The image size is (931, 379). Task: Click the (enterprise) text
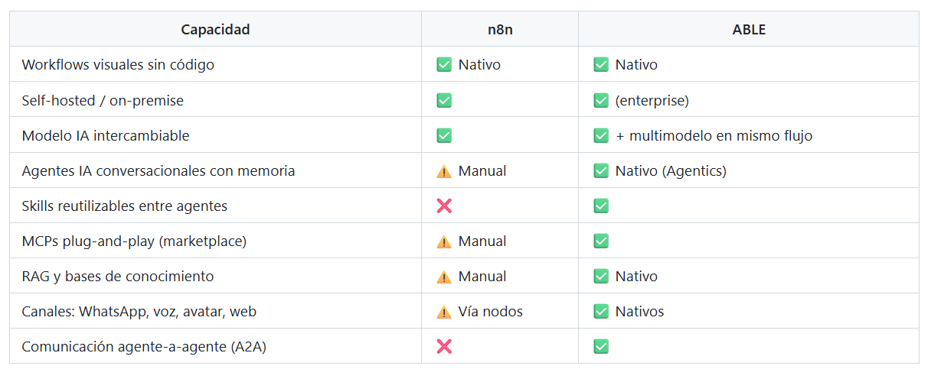(652, 100)
